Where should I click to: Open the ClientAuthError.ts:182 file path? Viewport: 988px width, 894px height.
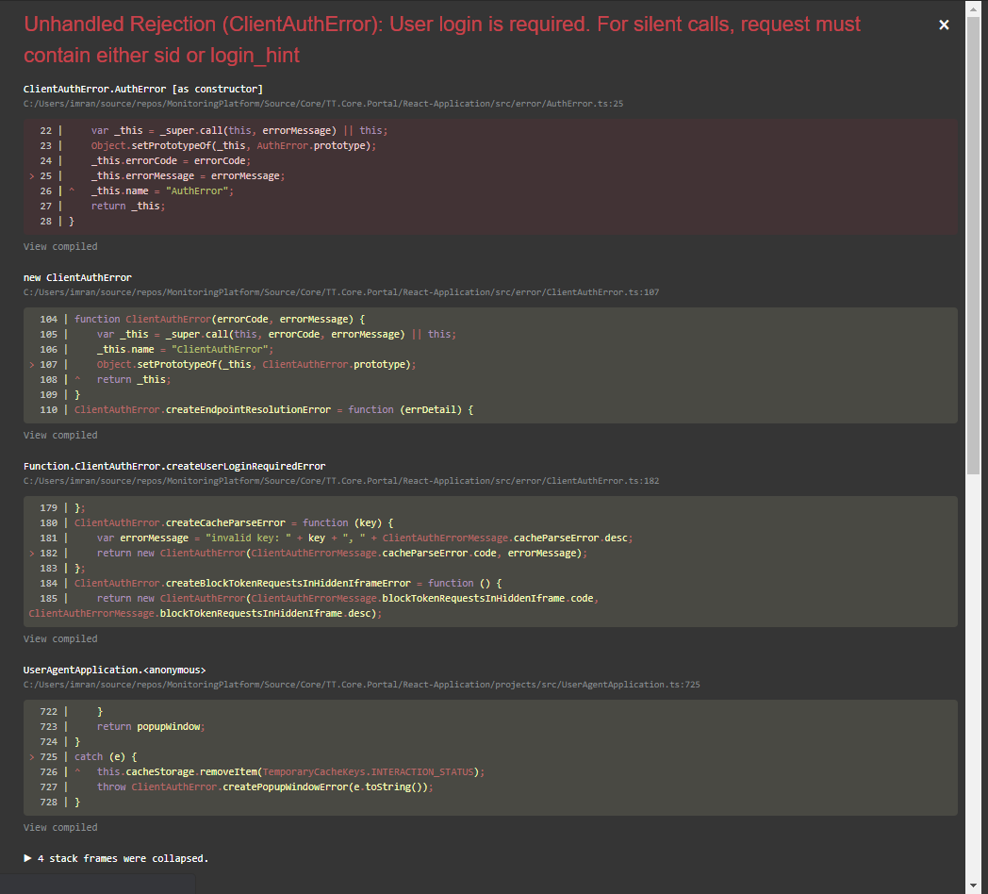pos(341,480)
